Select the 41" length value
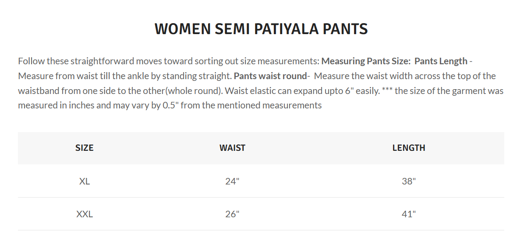520x247 pixels. click(x=409, y=214)
